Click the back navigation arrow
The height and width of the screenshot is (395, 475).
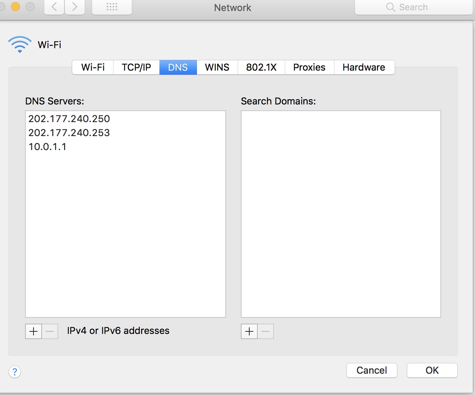[54, 7]
